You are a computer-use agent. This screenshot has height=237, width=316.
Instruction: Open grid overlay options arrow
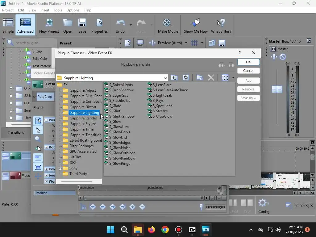(x=202, y=43)
